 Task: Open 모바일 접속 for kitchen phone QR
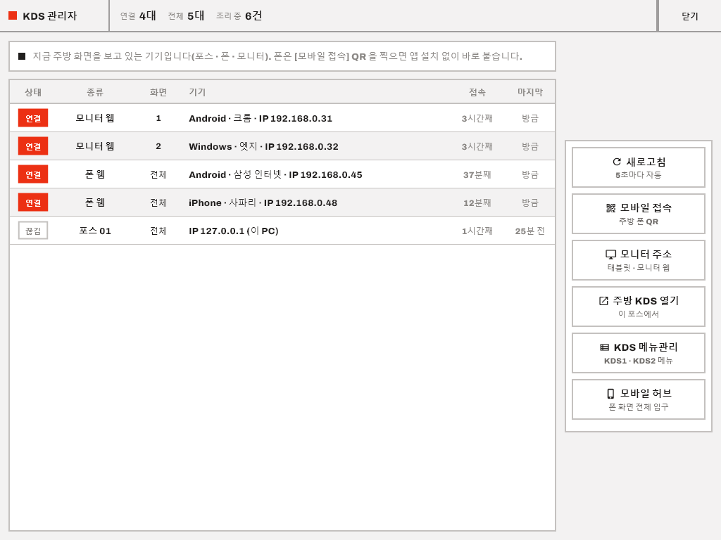[x=638, y=214]
